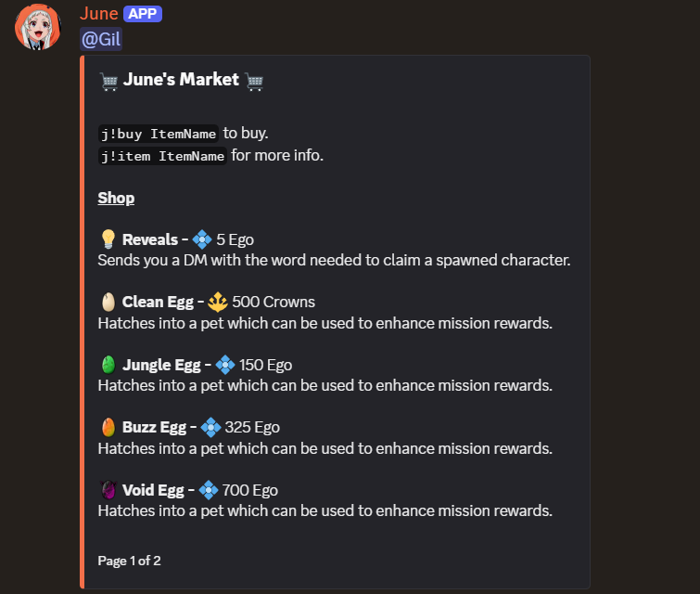700x594 pixels.
Task: Open the June username profile
Action: pos(98,13)
